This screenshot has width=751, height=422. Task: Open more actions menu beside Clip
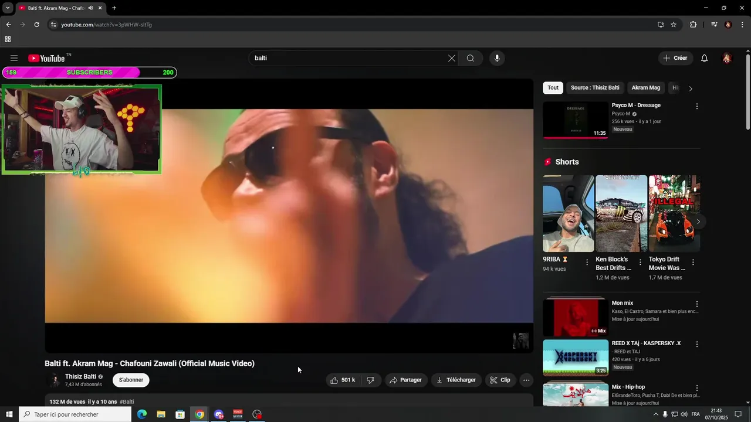(526, 380)
